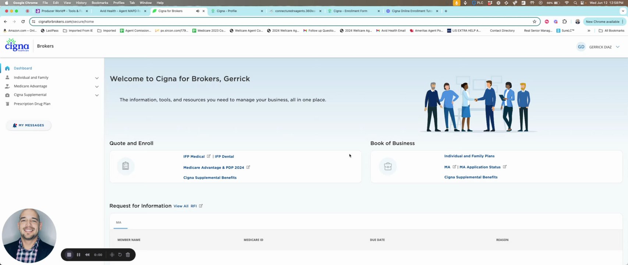Image resolution: width=628 pixels, height=265 pixels.
Task: Switch to Cigna Online Enrollment Tutorial tab
Action: 412,11
